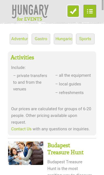Click the pricing paragraph about groups of 6-20
This screenshot has height=175, width=104.
tap(51, 116)
